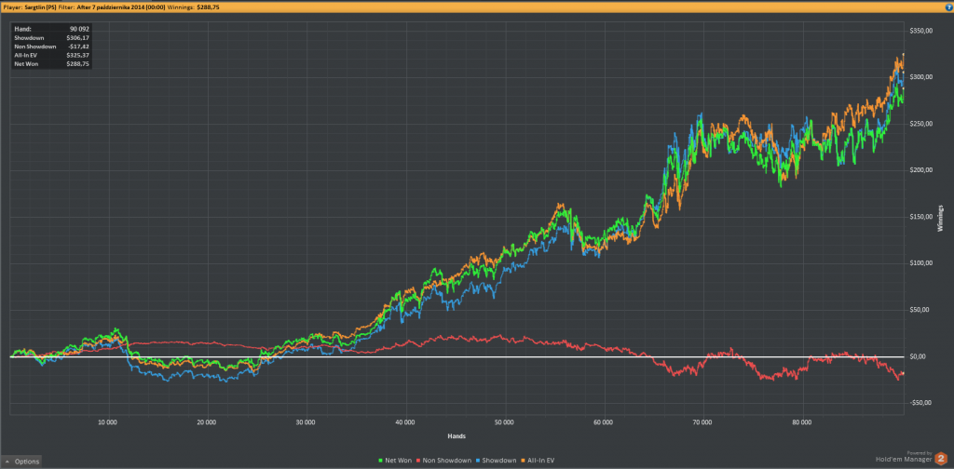
Task: Click the Net Won $288,75 stat row
Action: click(52, 63)
